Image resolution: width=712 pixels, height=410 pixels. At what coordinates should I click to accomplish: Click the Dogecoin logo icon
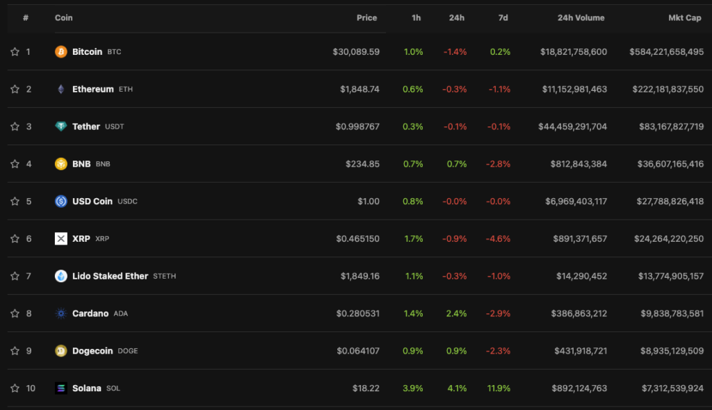(61, 351)
